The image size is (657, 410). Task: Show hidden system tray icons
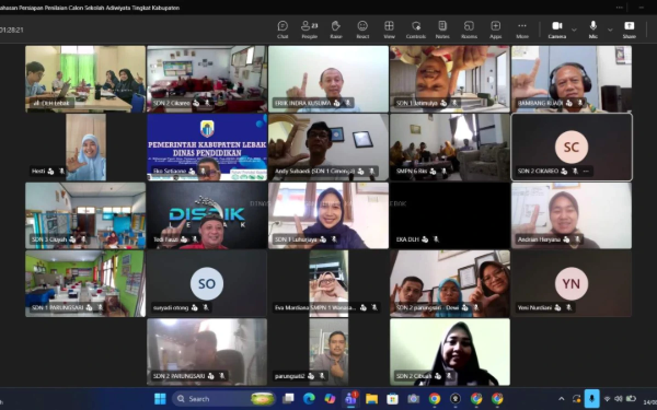(561, 399)
